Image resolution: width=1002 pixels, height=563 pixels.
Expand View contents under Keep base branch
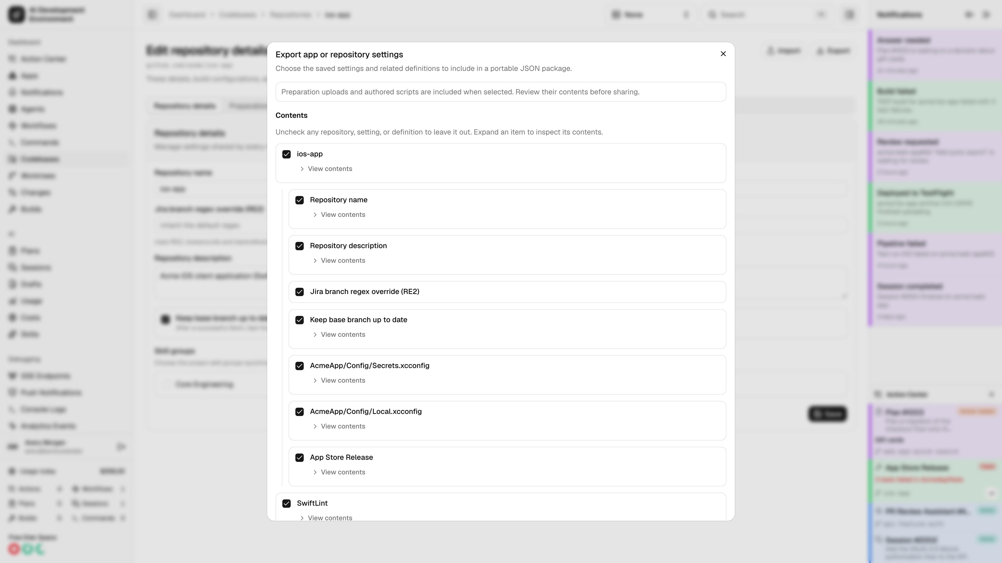point(339,334)
